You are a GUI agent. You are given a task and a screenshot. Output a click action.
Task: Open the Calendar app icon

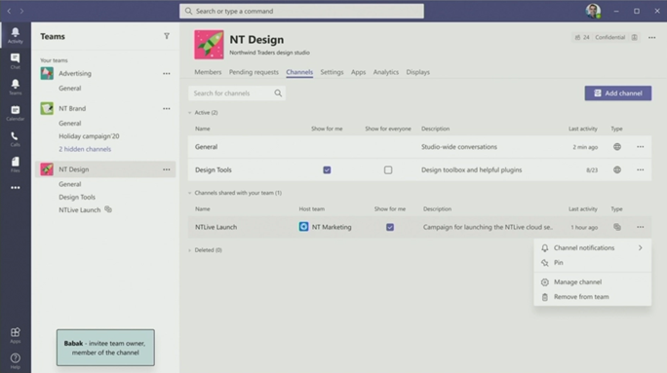(x=15, y=113)
